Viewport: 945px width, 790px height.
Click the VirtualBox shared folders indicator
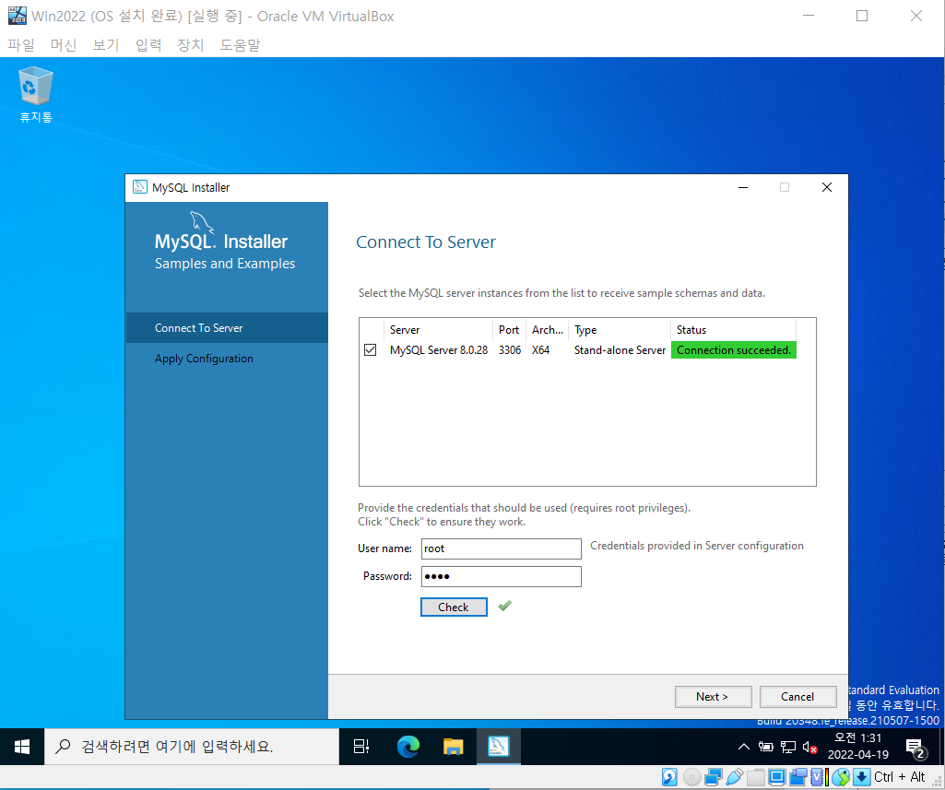pyautogui.click(x=756, y=777)
